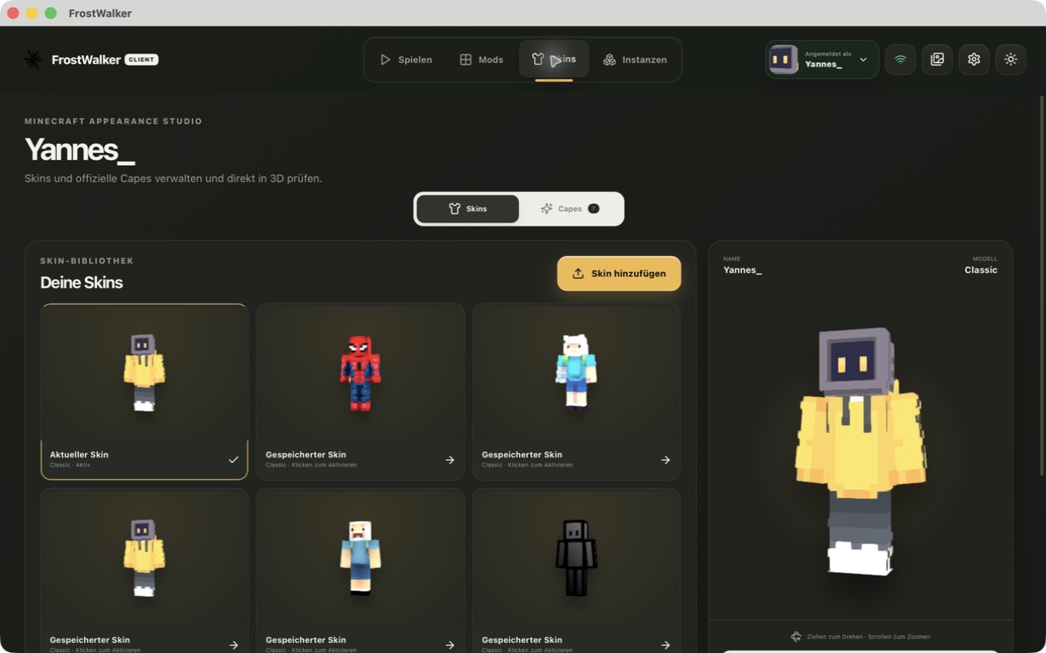Open settings via the gear icon
Screen dimensions: 1046x653
[x=974, y=60]
